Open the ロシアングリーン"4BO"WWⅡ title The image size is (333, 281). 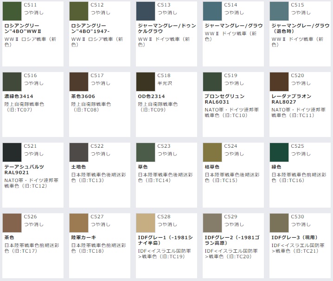point(23,28)
